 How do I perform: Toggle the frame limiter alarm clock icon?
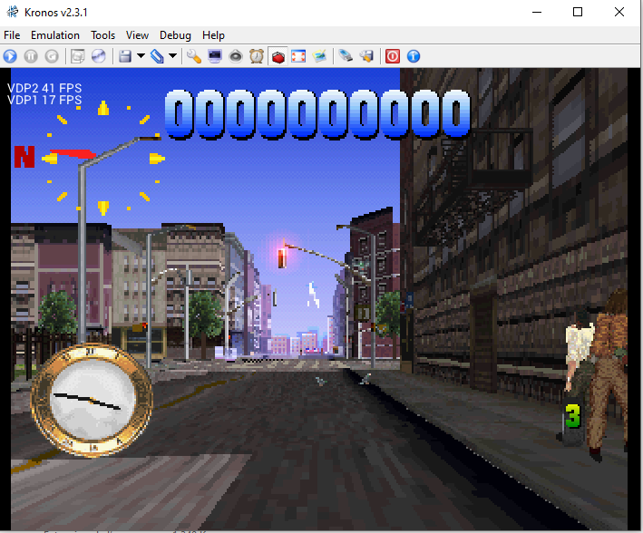(x=257, y=56)
